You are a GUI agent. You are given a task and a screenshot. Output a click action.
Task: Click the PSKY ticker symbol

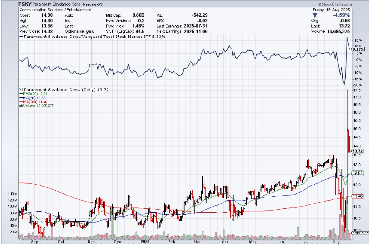pos(24,4)
